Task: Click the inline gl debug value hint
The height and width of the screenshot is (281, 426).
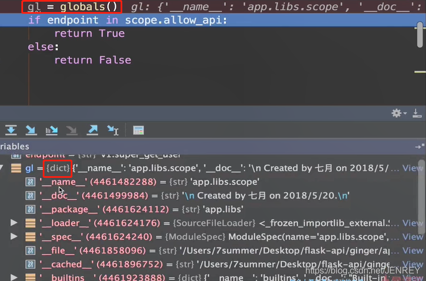Action: point(276,7)
